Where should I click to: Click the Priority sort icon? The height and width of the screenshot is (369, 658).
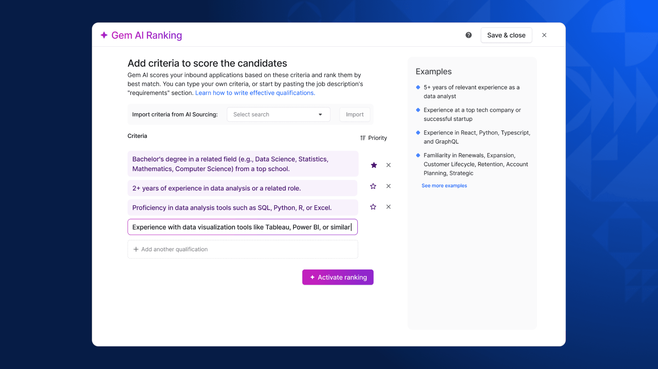(x=363, y=138)
